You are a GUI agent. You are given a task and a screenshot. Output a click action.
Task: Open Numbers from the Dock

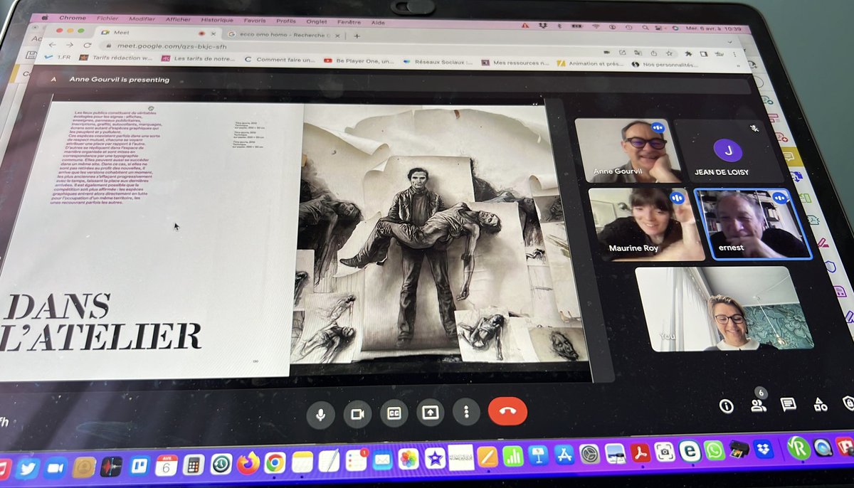click(512, 456)
